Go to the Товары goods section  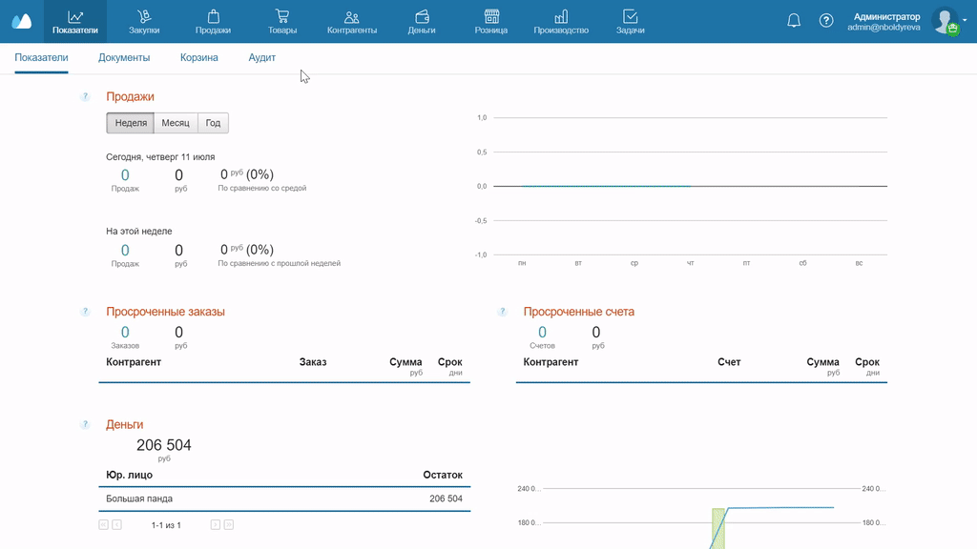point(282,22)
